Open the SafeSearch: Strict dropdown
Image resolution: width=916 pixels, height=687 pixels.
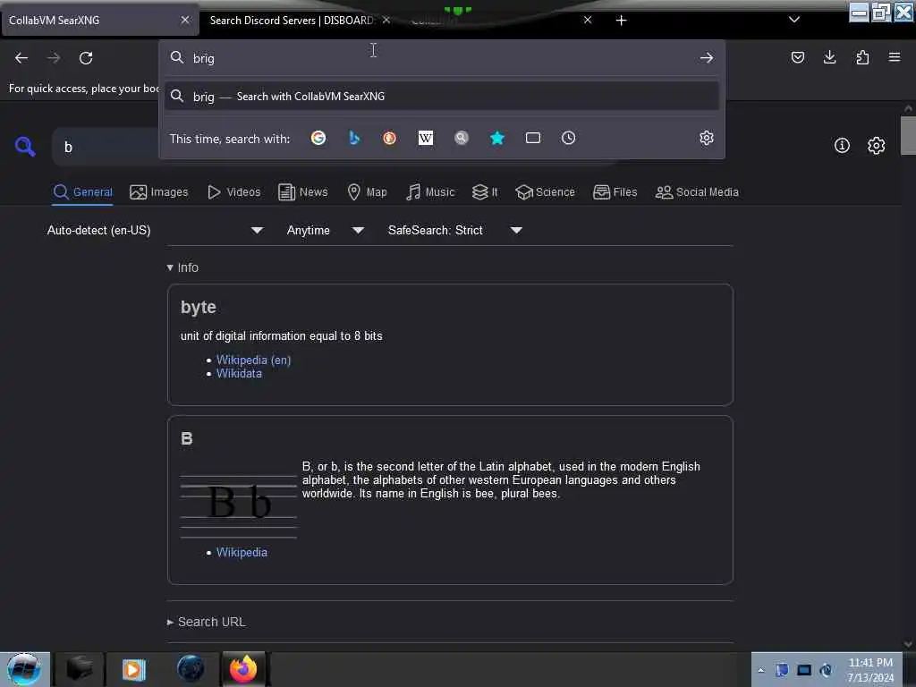[x=455, y=230]
